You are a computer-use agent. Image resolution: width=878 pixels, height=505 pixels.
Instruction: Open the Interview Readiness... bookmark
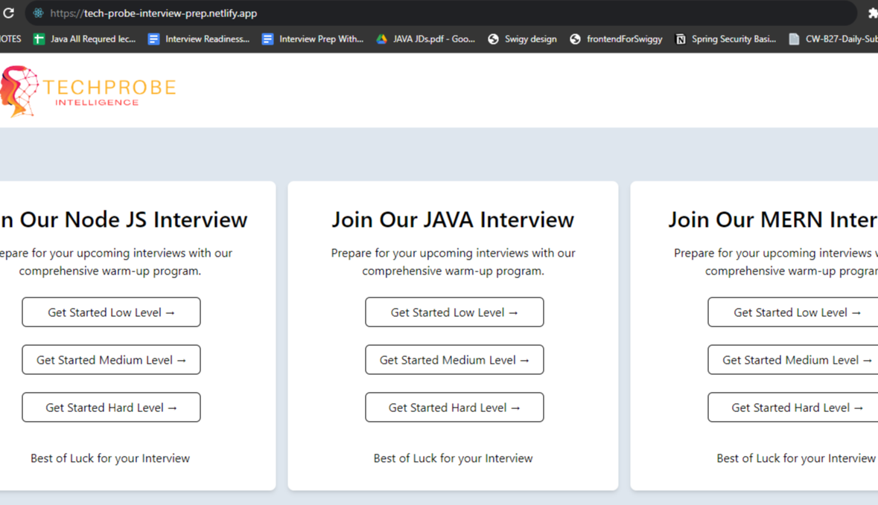click(199, 39)
